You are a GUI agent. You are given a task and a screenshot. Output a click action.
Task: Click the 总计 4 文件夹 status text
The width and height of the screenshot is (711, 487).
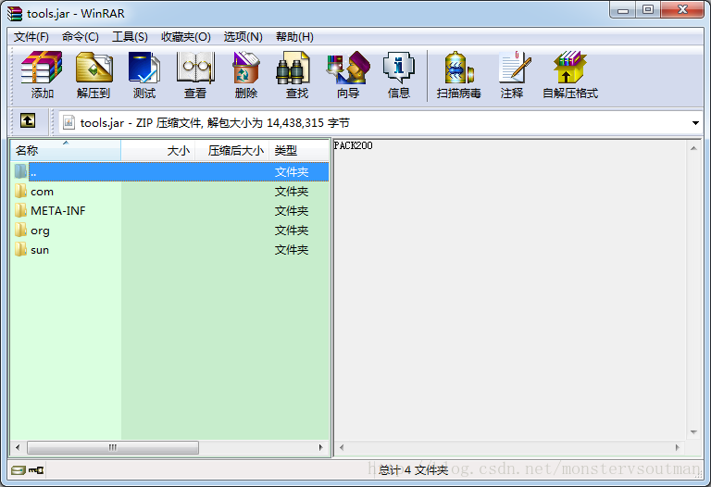[413, 470]
